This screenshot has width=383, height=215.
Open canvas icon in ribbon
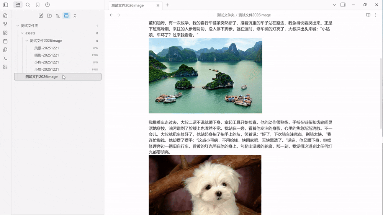[x=5, y=33]
